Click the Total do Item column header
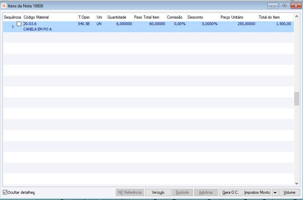This screenshot has width=303, height=200. 276,17
